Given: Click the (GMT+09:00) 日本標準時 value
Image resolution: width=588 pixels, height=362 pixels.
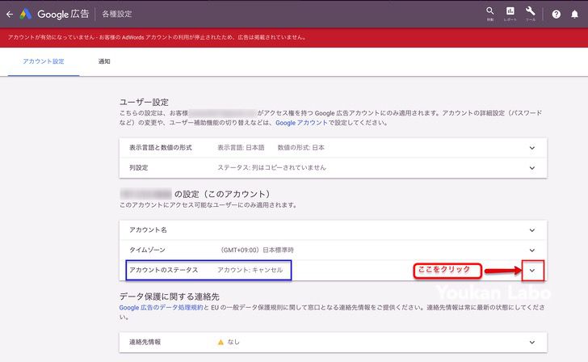Looking at the screenshot, I should tap(257, 250).
